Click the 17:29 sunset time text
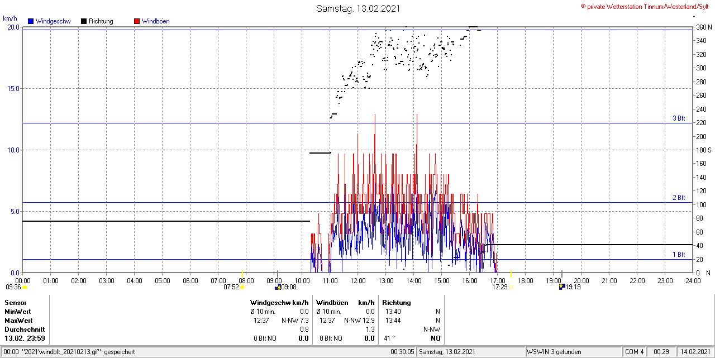This screenshot has width=715, height=358. (499, 287)
